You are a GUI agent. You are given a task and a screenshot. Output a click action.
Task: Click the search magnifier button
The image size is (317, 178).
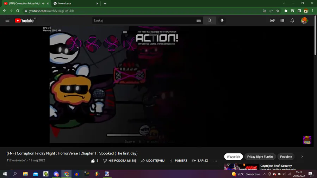coord(210,20)
